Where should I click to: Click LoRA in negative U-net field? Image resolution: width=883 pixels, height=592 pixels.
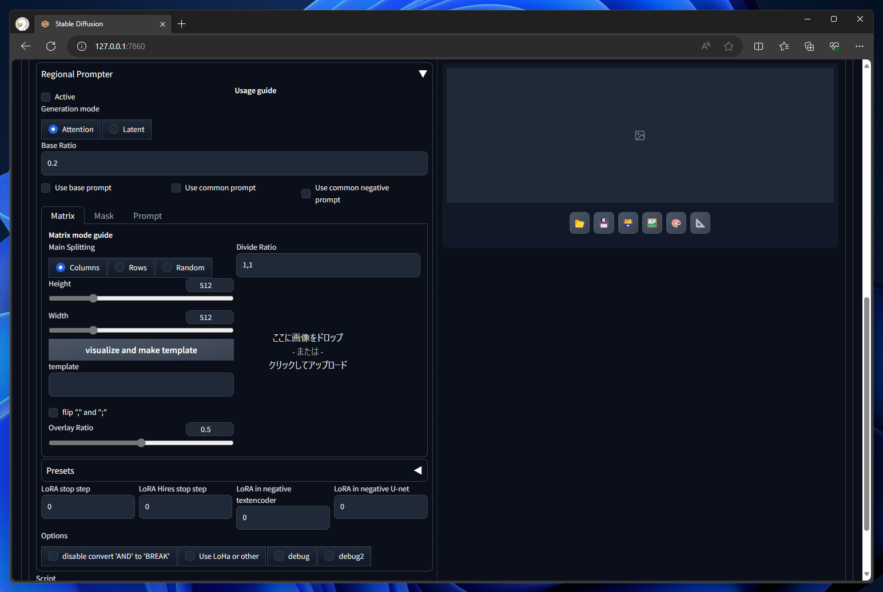click(381, 507)
